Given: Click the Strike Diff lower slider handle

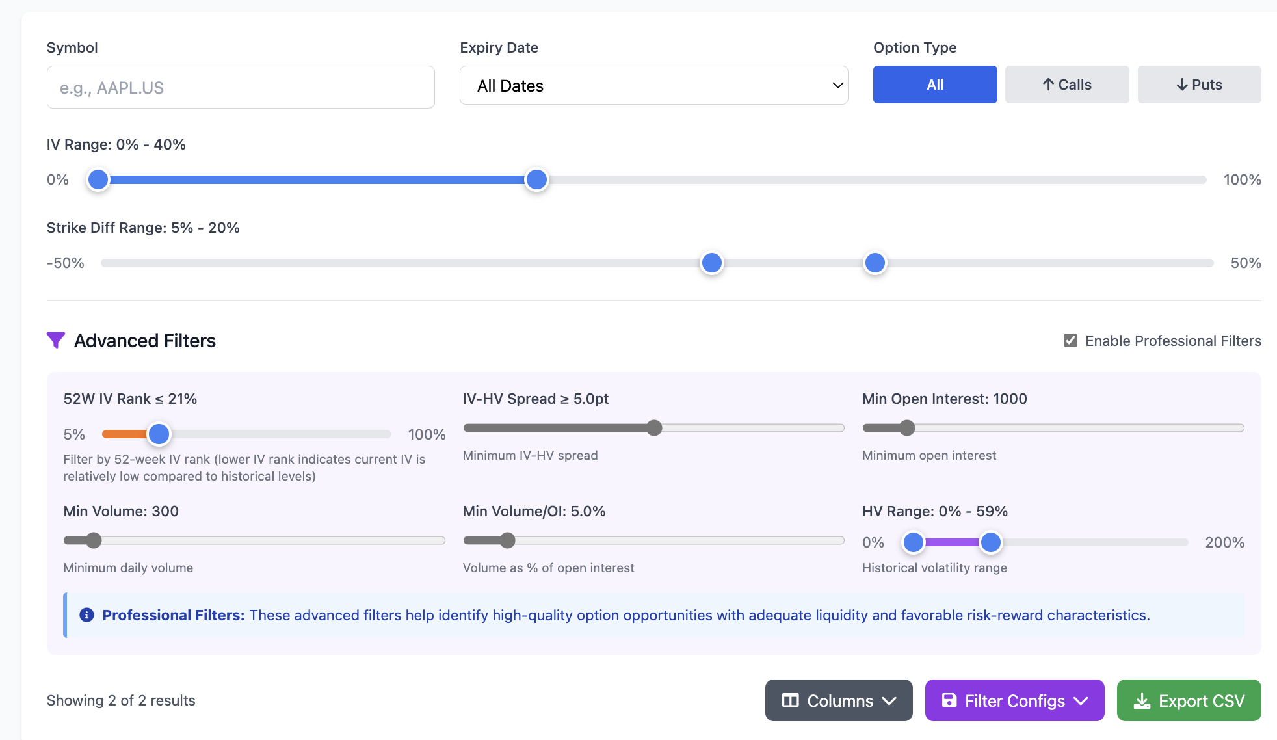Looking at the screenshot, I should click(712, 263).
